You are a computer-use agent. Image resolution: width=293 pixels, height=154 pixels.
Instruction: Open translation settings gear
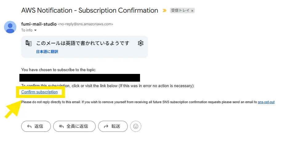(141, 43)
